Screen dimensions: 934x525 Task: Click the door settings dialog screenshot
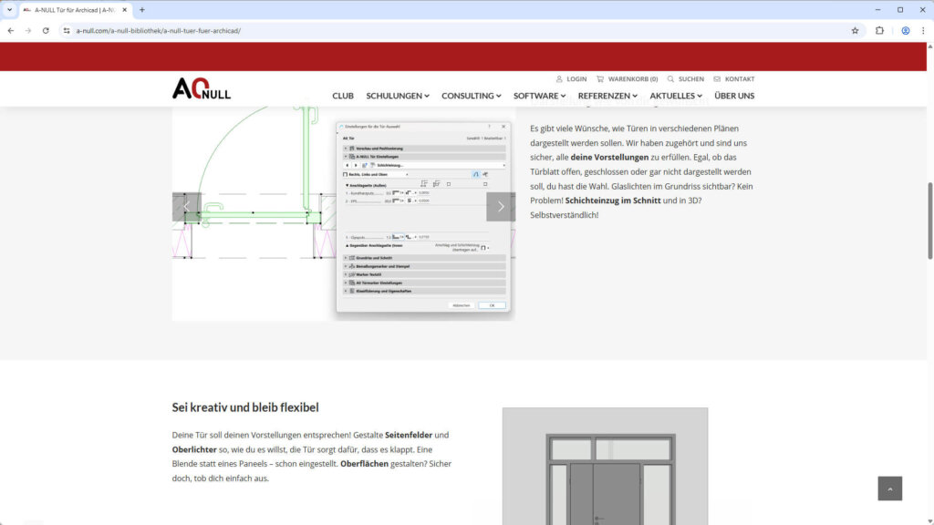pyautogui.click(x=423, y=217)
